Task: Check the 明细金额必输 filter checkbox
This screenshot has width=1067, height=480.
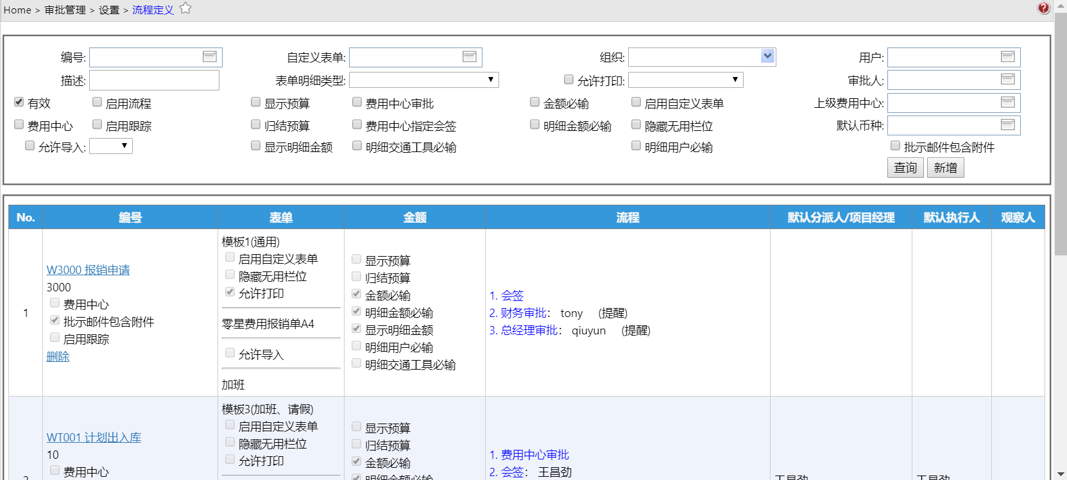Action: pyautogui.click(x=535, y=124)
